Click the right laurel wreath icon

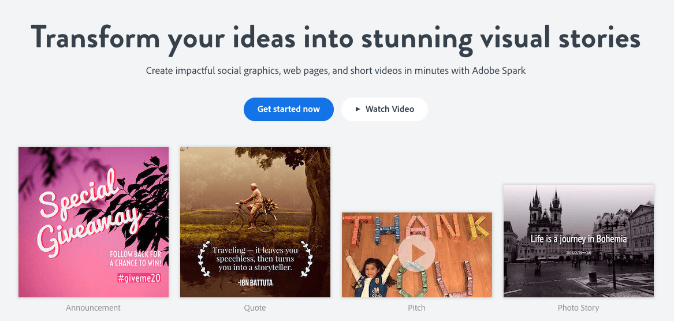[306, 259]
